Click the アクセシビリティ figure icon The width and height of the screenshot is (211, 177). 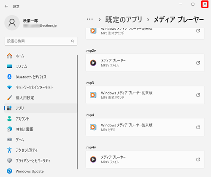pos(9,150)
